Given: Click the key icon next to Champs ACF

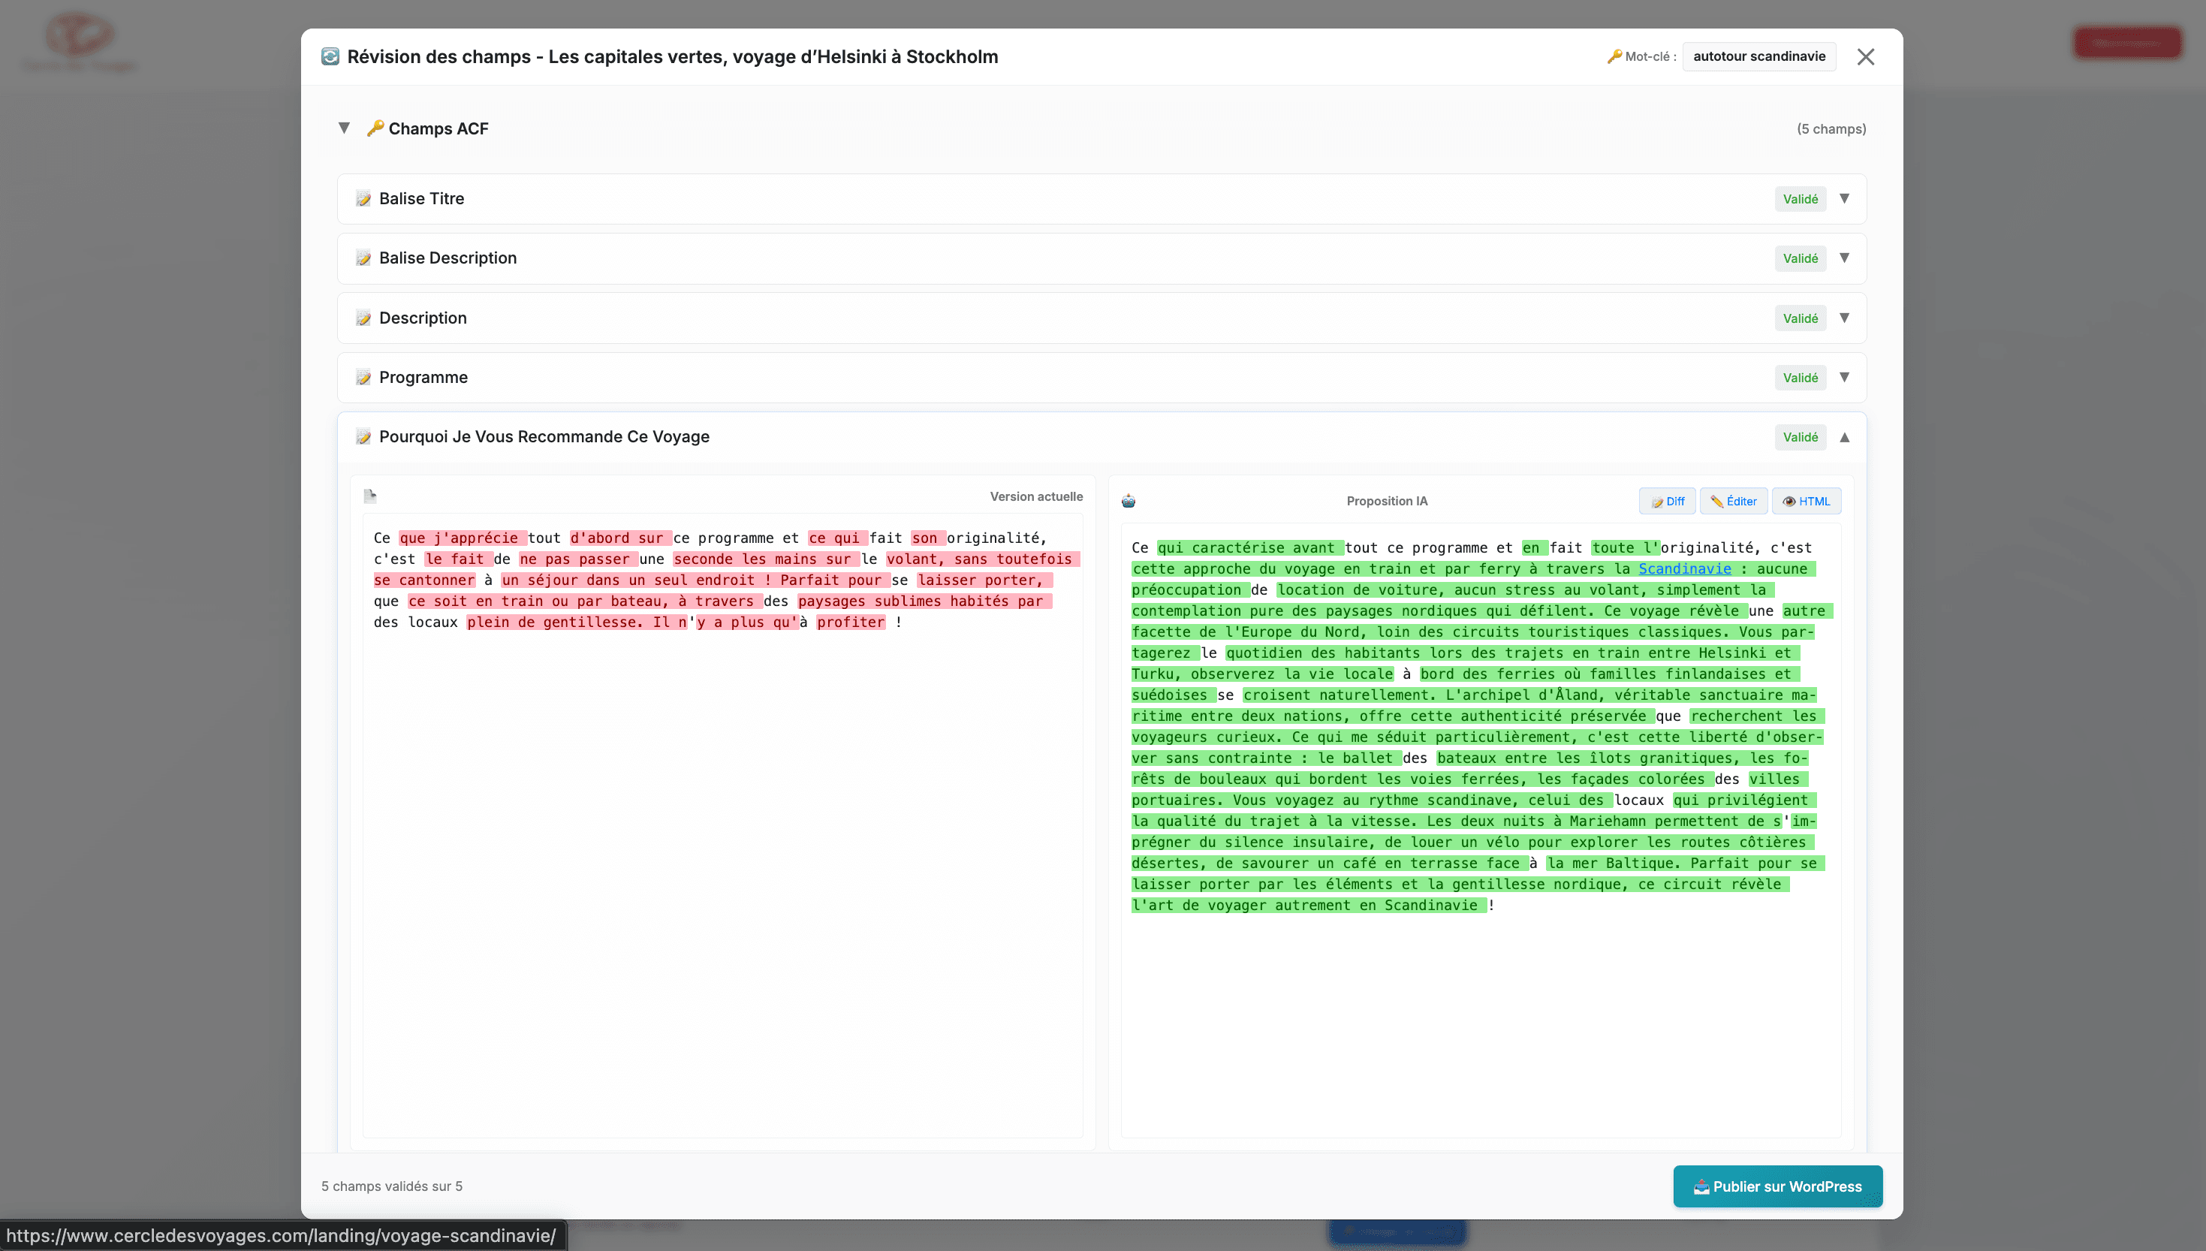Looking at the screenshot, I should (375, 128).
